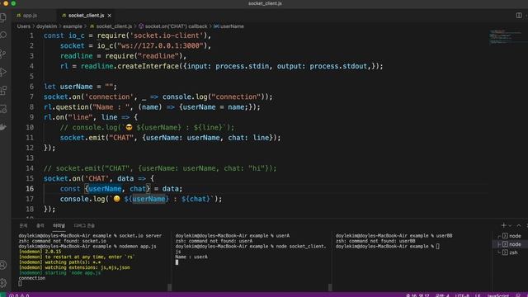
Task: Open the Search view in activity bar
Action: click(3, 35)
